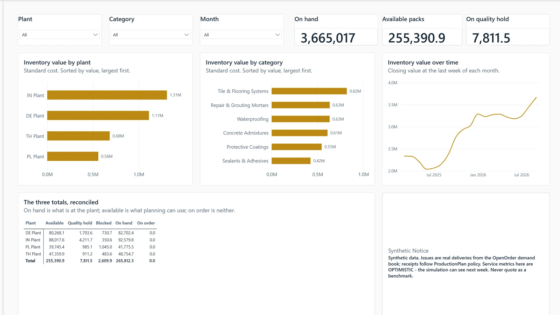Screen dimensions: 560x315
Task: Sort table by Plant column header
Action: pos(30,223)
